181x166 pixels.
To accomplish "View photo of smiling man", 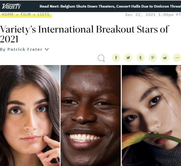I will (x=91, y=116).
